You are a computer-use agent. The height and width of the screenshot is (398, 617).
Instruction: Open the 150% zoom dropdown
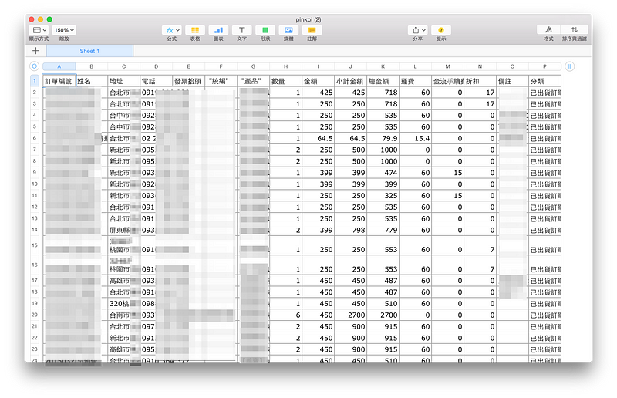[63, 29]
